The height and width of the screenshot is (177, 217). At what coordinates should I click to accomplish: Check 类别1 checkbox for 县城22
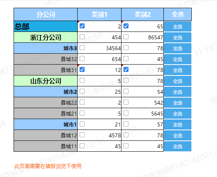click(x=82, y=102)
